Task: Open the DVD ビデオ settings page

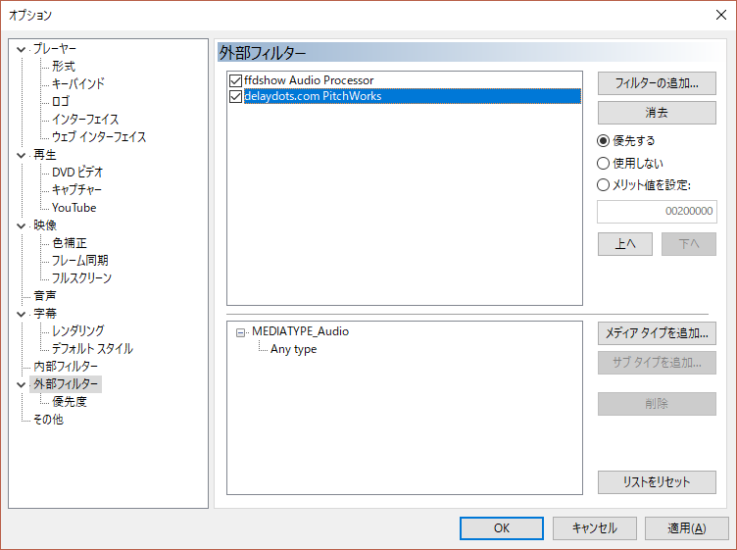Action: pos(77,172)
